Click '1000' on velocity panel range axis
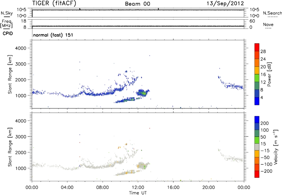 pos(21,168)
